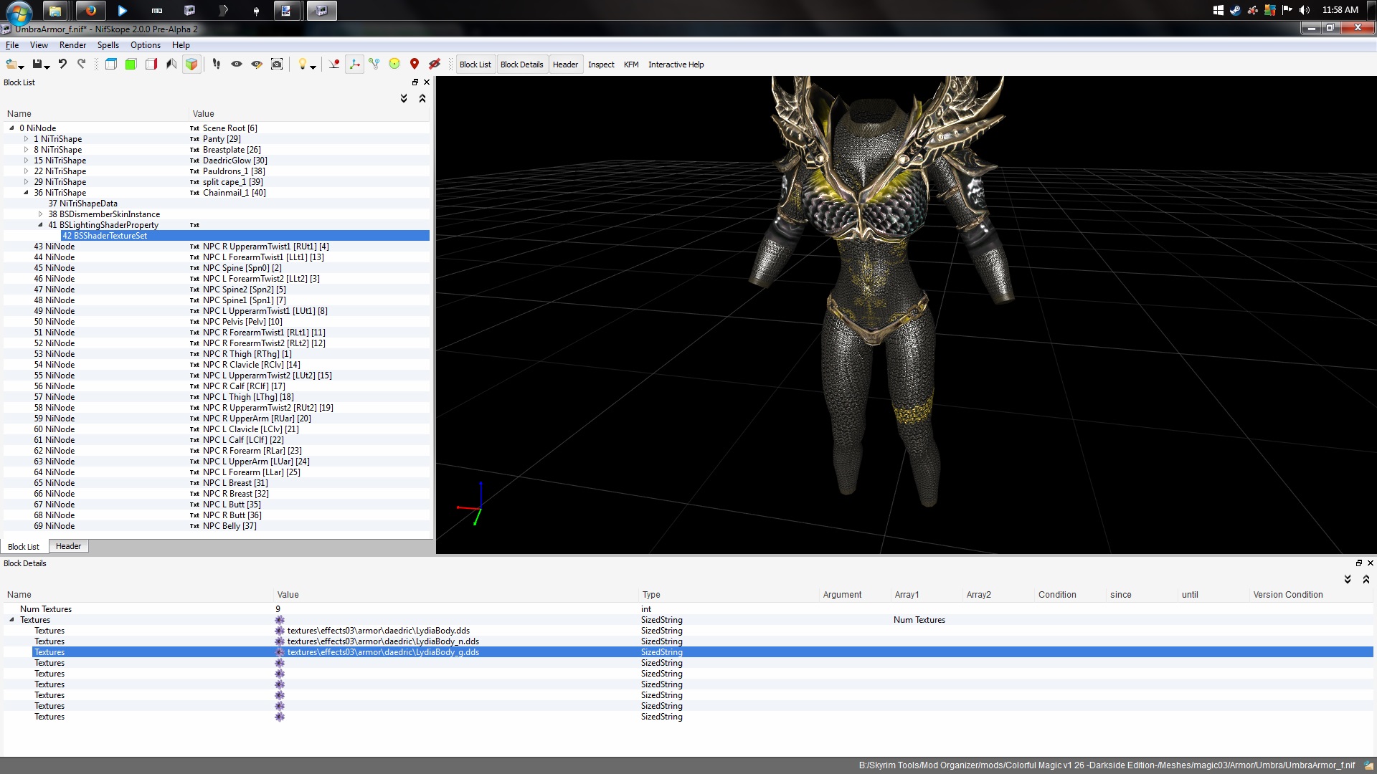Click the Flip view icon

(x=171, y=64)
